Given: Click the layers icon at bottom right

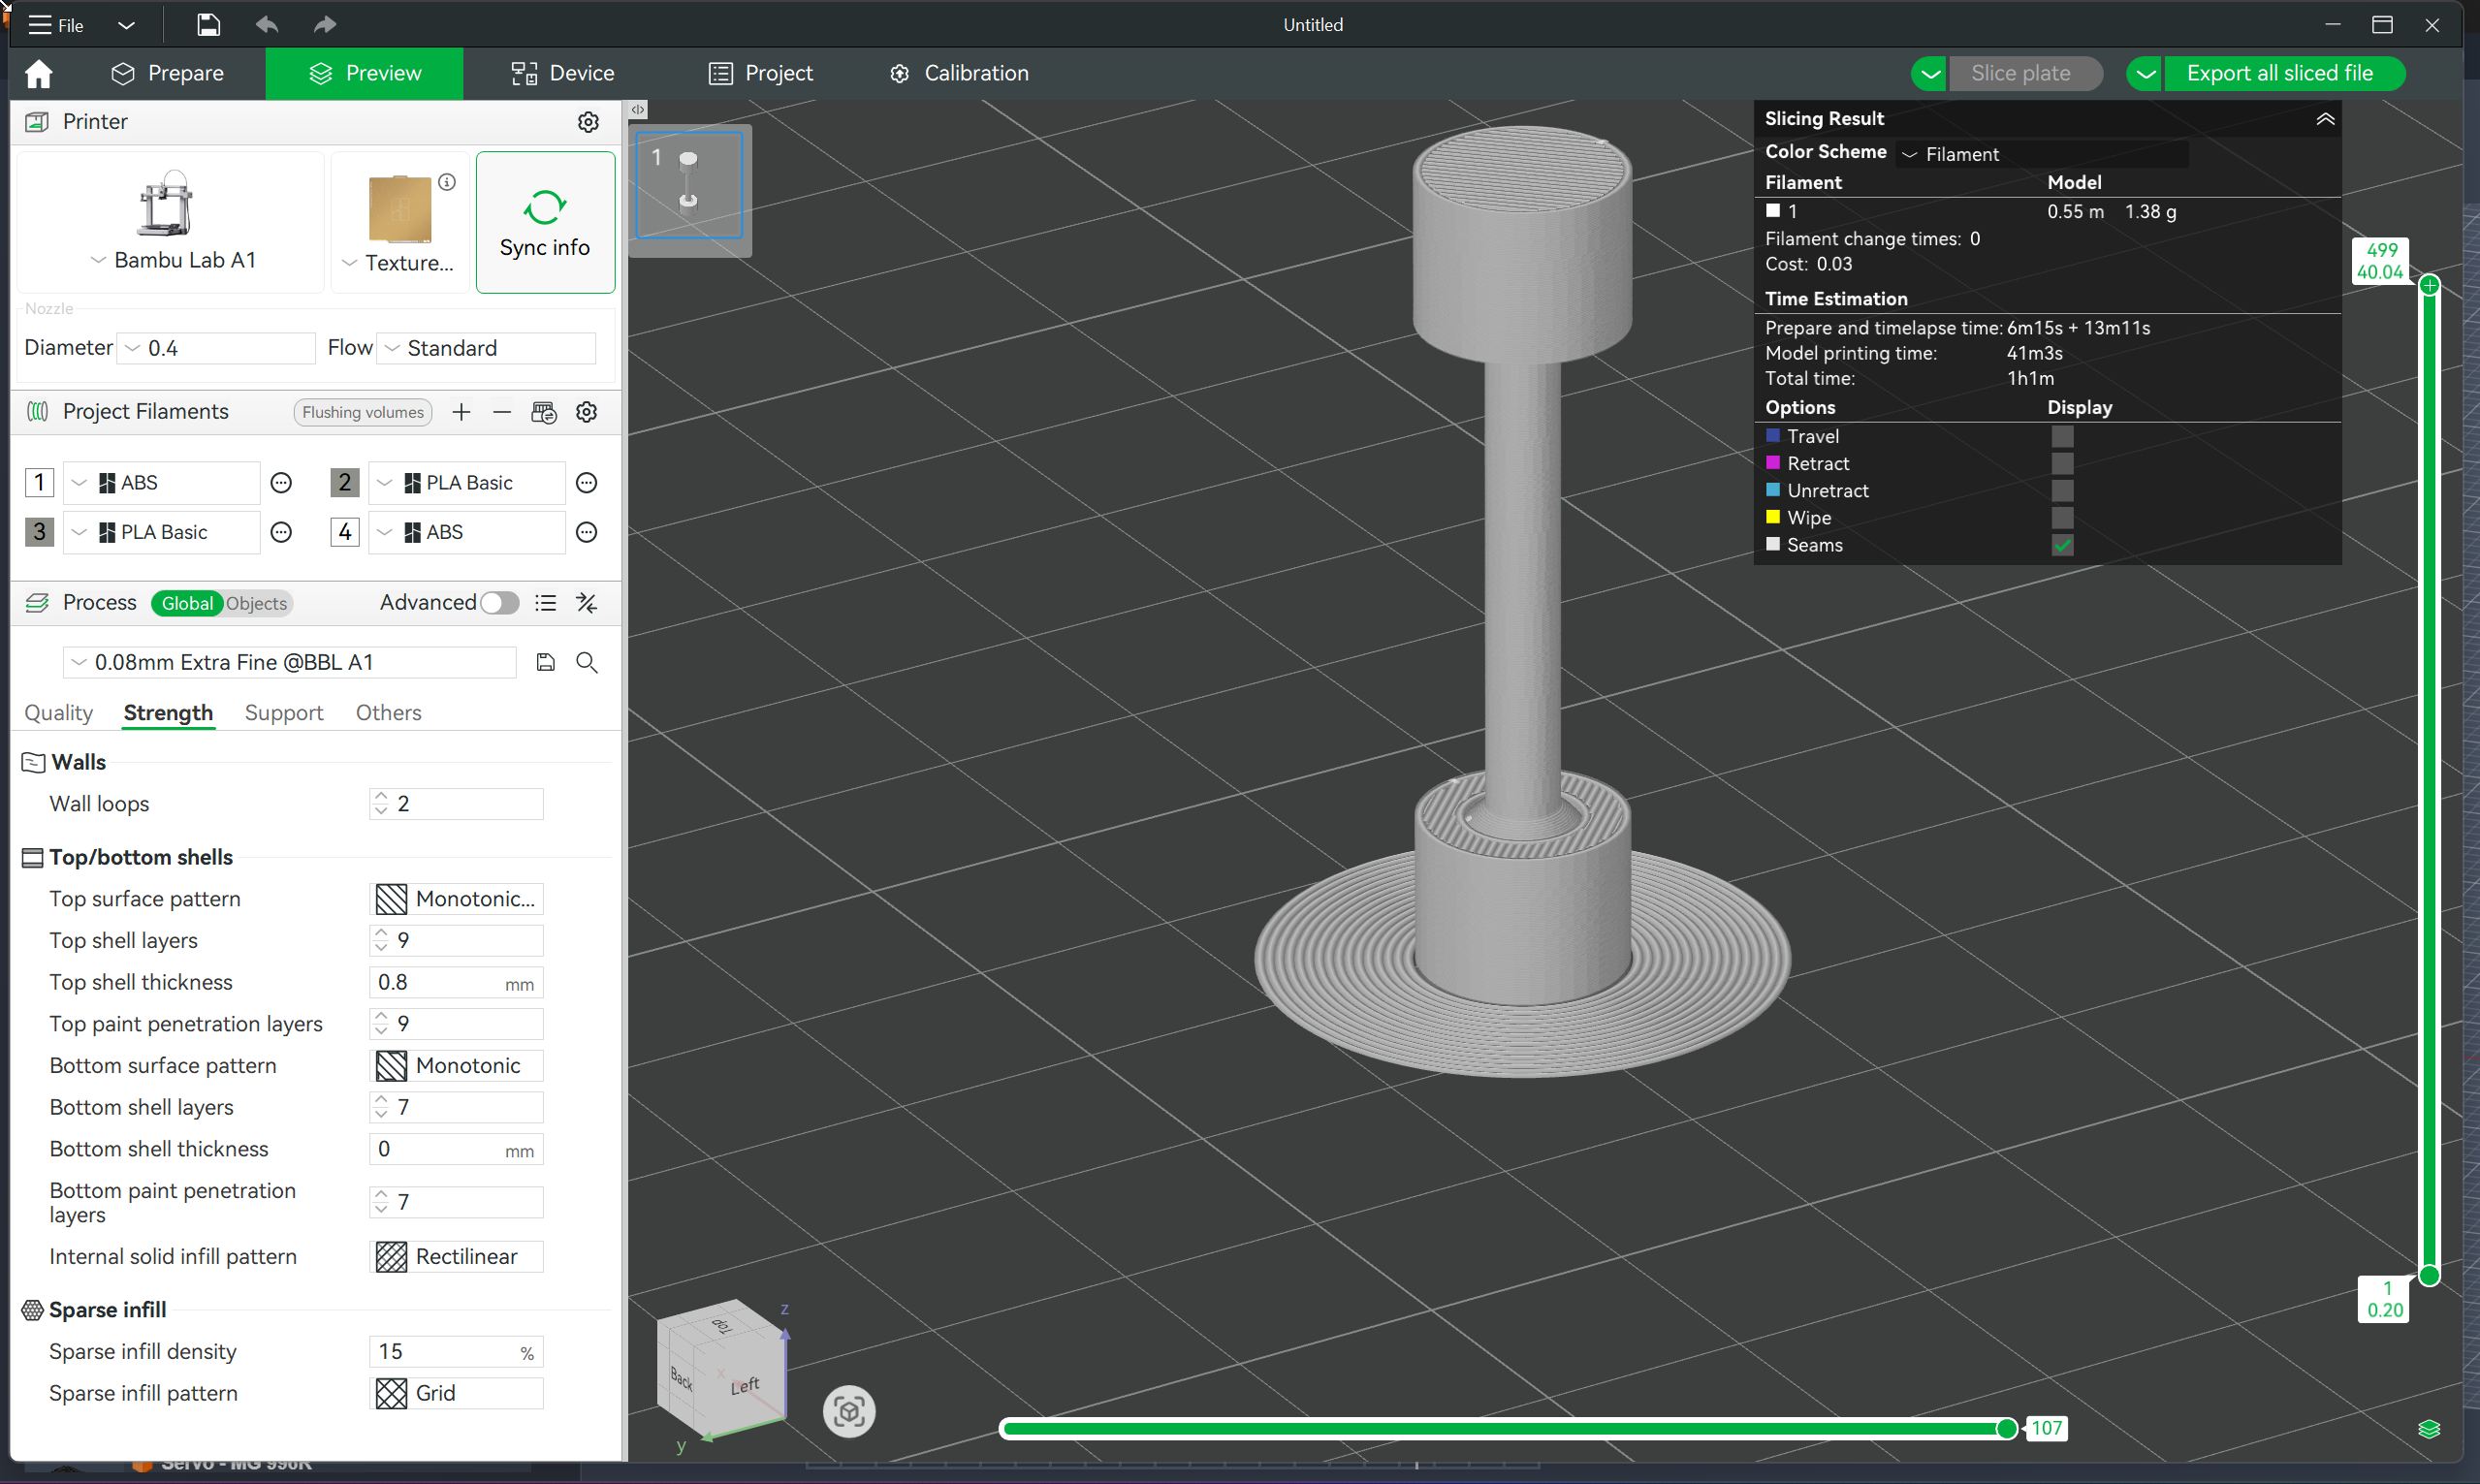Looking at the screenshot, I should [2428, 1428].
